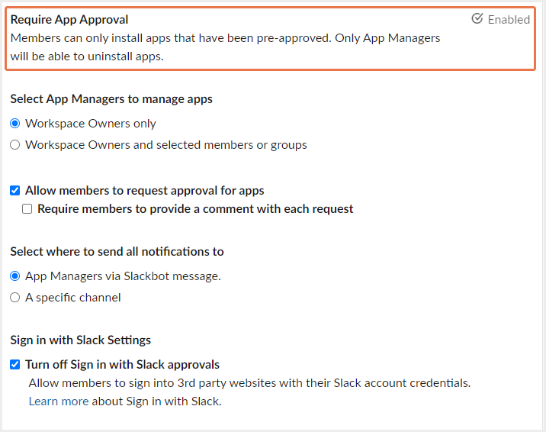Screen dimensions: 546x432
Task: Select the 'Workspace Owners only' radio button
Action: click(x=15, y=124)
